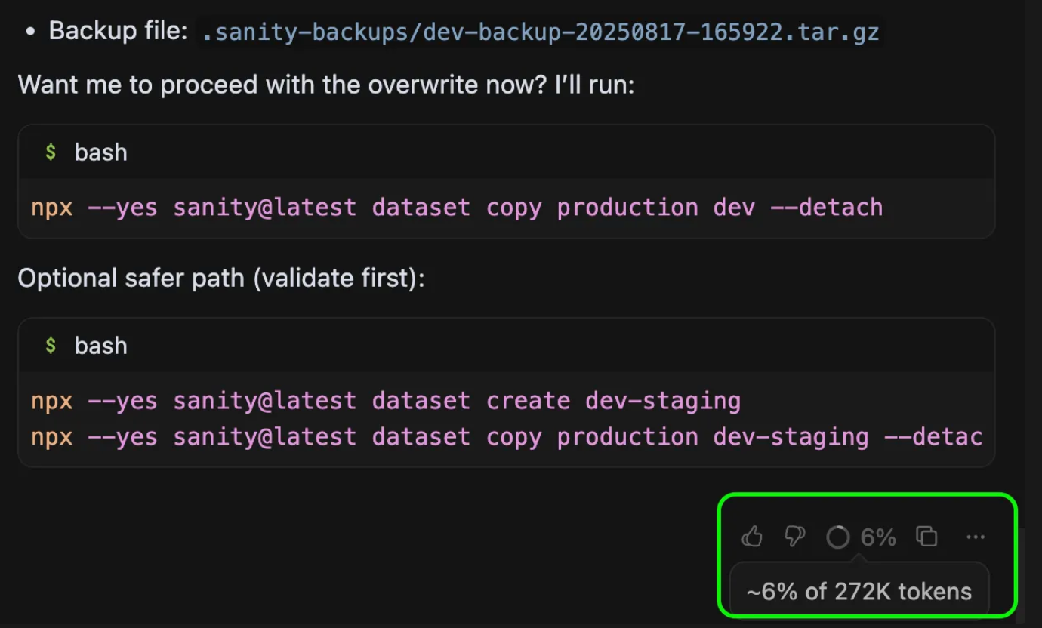Click the dataset create dev-staging command line
The height and width of the screenshot is (628, 1042).
(x=386, y=400)
